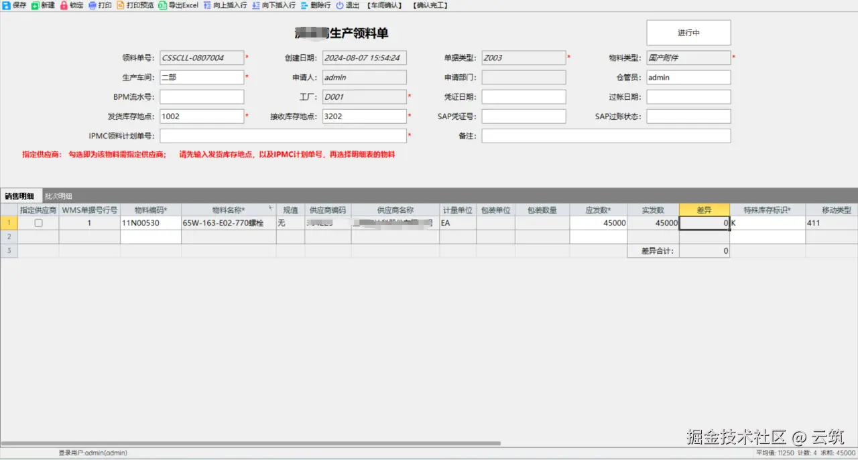Click the 单据类型 field Z003

[524, 58]
